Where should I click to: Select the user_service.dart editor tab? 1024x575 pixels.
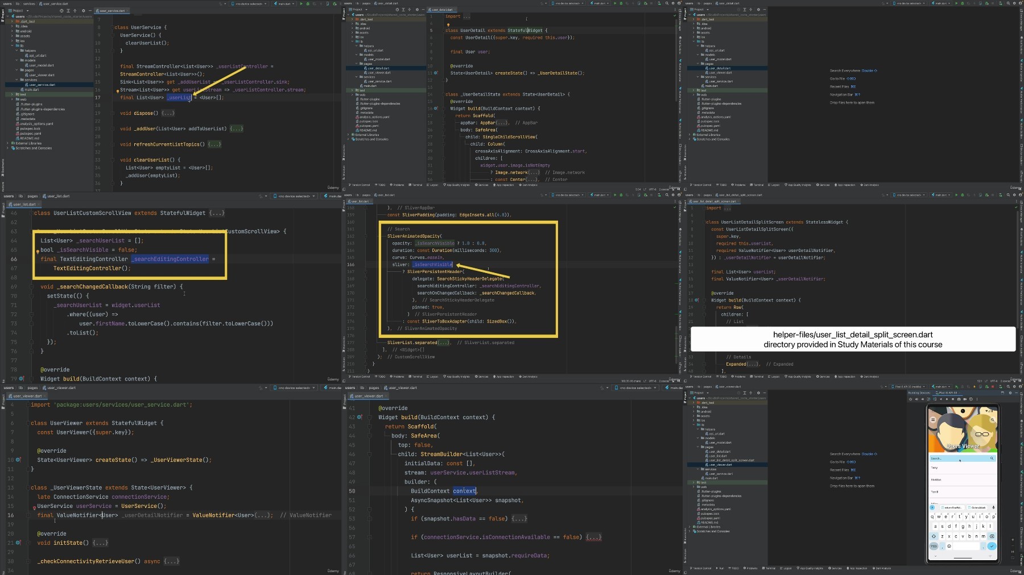click(112, 11)
